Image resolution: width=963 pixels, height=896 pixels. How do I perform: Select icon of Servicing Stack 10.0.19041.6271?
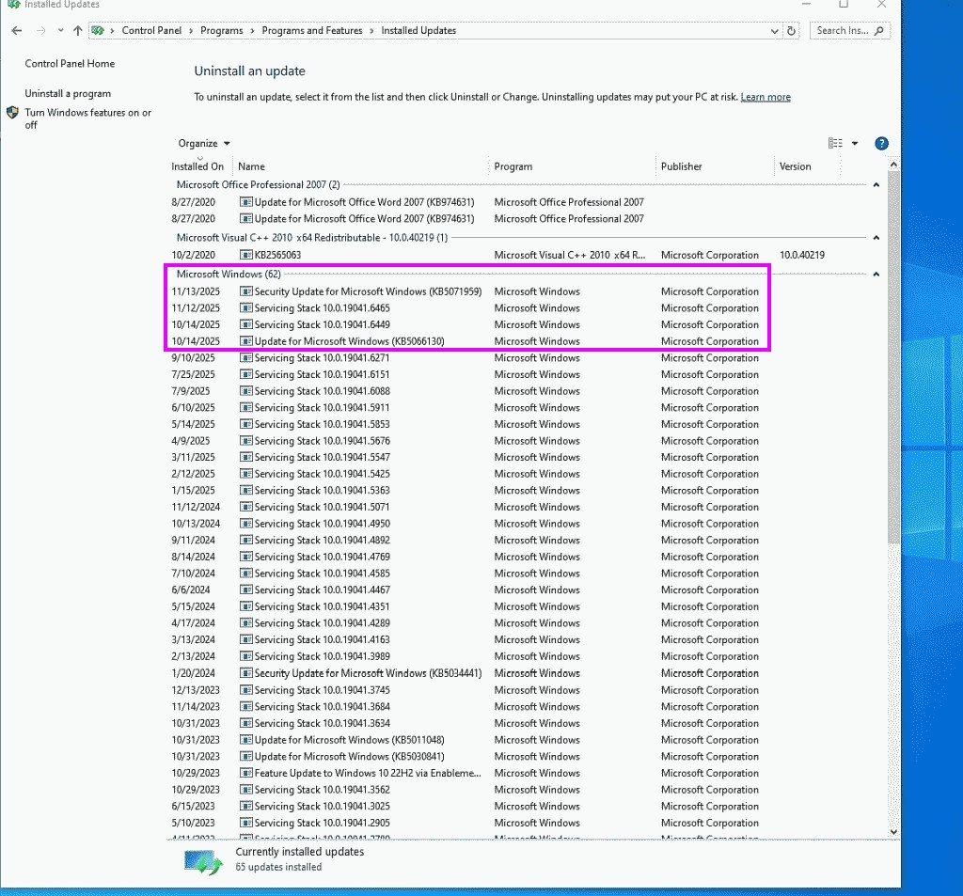point(246,358)
